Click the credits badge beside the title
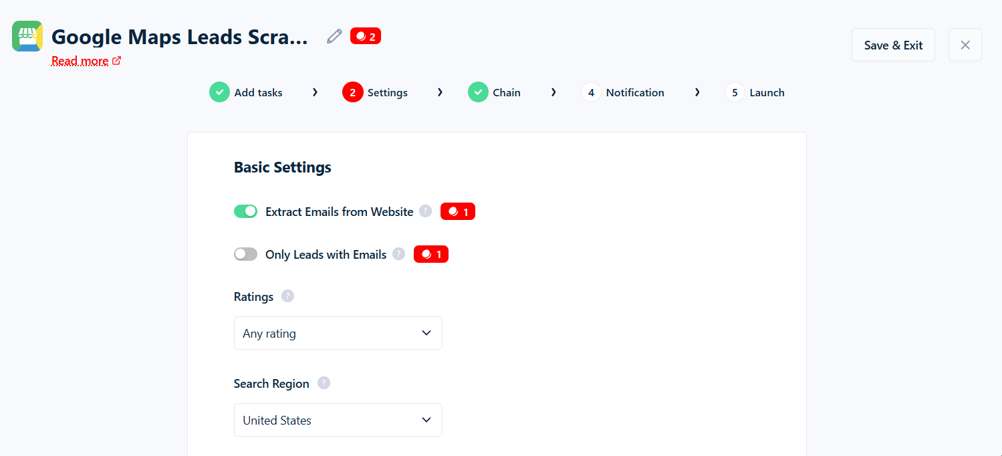 [x=366, y=36]
